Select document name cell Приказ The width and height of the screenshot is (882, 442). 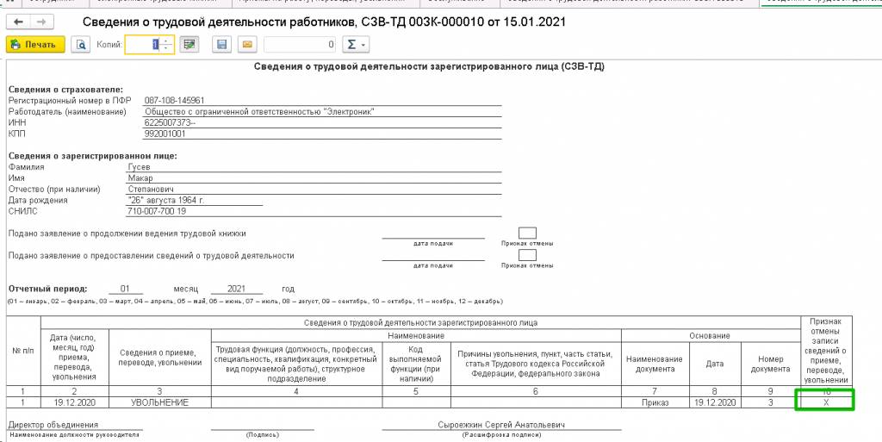[x=655, y=402]
